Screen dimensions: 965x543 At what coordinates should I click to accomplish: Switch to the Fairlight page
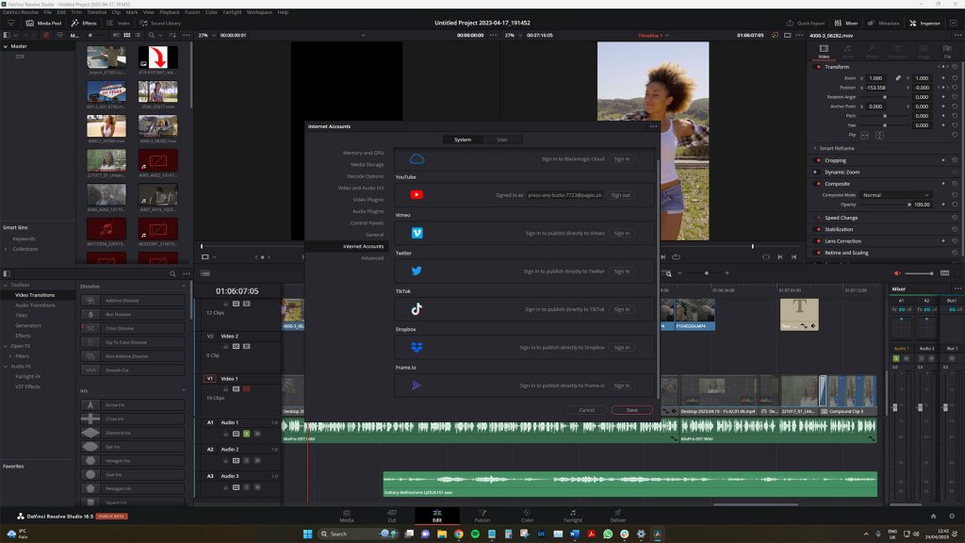point(572,516)
